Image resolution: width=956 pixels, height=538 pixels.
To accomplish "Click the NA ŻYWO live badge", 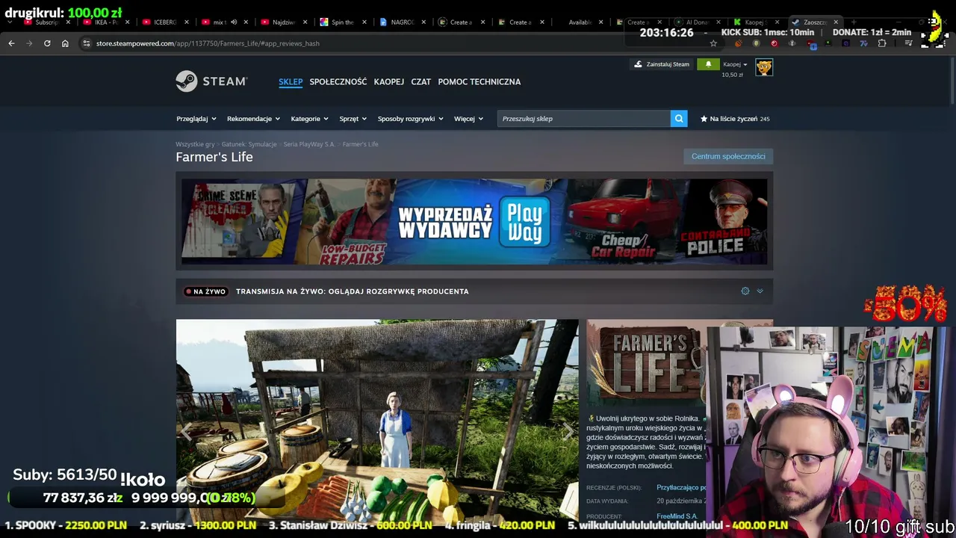I will pyautogui.click(x=205, y=291).
